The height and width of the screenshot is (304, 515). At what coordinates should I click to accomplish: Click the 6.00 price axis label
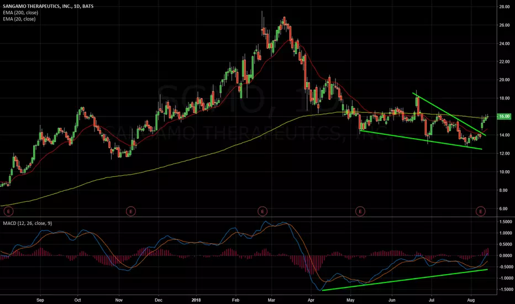[504, 208]
